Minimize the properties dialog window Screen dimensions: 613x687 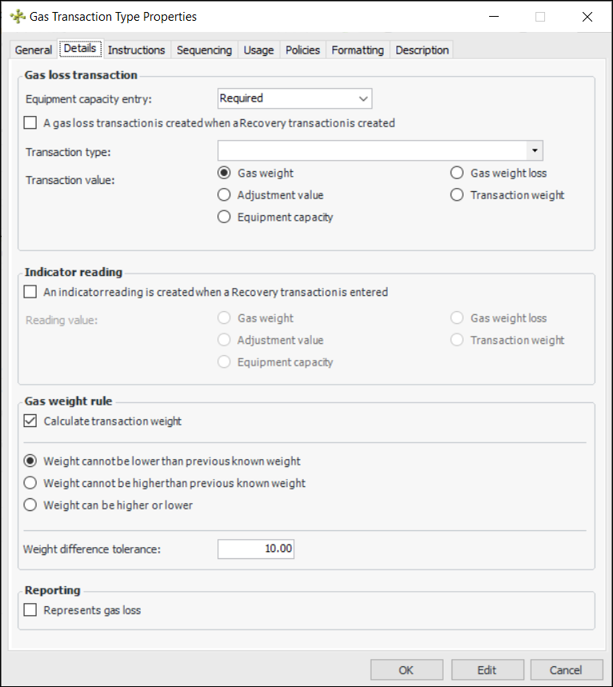pos(493,16)
